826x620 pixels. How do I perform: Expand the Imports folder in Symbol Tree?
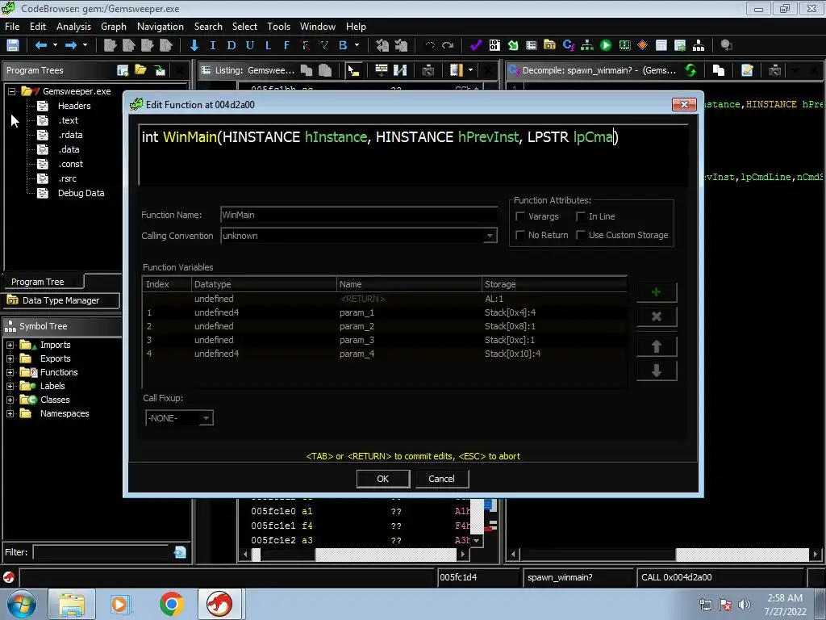10,345
